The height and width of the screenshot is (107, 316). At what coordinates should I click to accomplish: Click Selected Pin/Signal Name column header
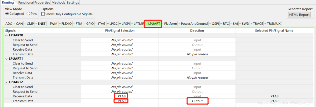(x=274, y=30)
